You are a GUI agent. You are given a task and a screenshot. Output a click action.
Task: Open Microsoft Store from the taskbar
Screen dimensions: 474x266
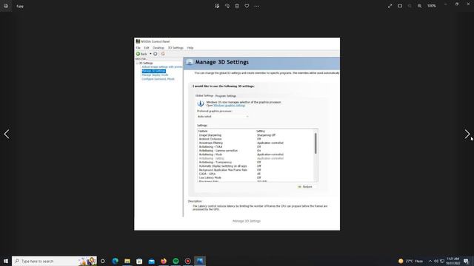click(139, 261)
